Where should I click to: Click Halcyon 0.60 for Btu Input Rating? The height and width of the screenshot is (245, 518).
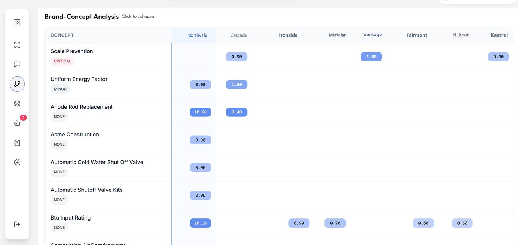[x=462, y=223]
